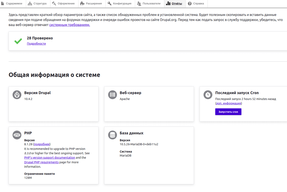287x192 pixels.
Task: Click the Версия Drupal card title
Action: [38, 93]
